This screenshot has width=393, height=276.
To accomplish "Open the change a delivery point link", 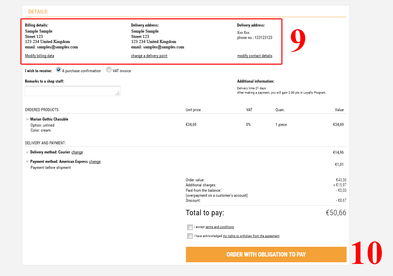I will pos(149,56).
